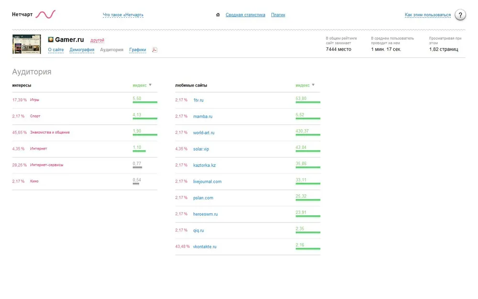Select the 'Игры' interest category
Image resolution: width=478 pixels, height=299 pixels.
34,100
